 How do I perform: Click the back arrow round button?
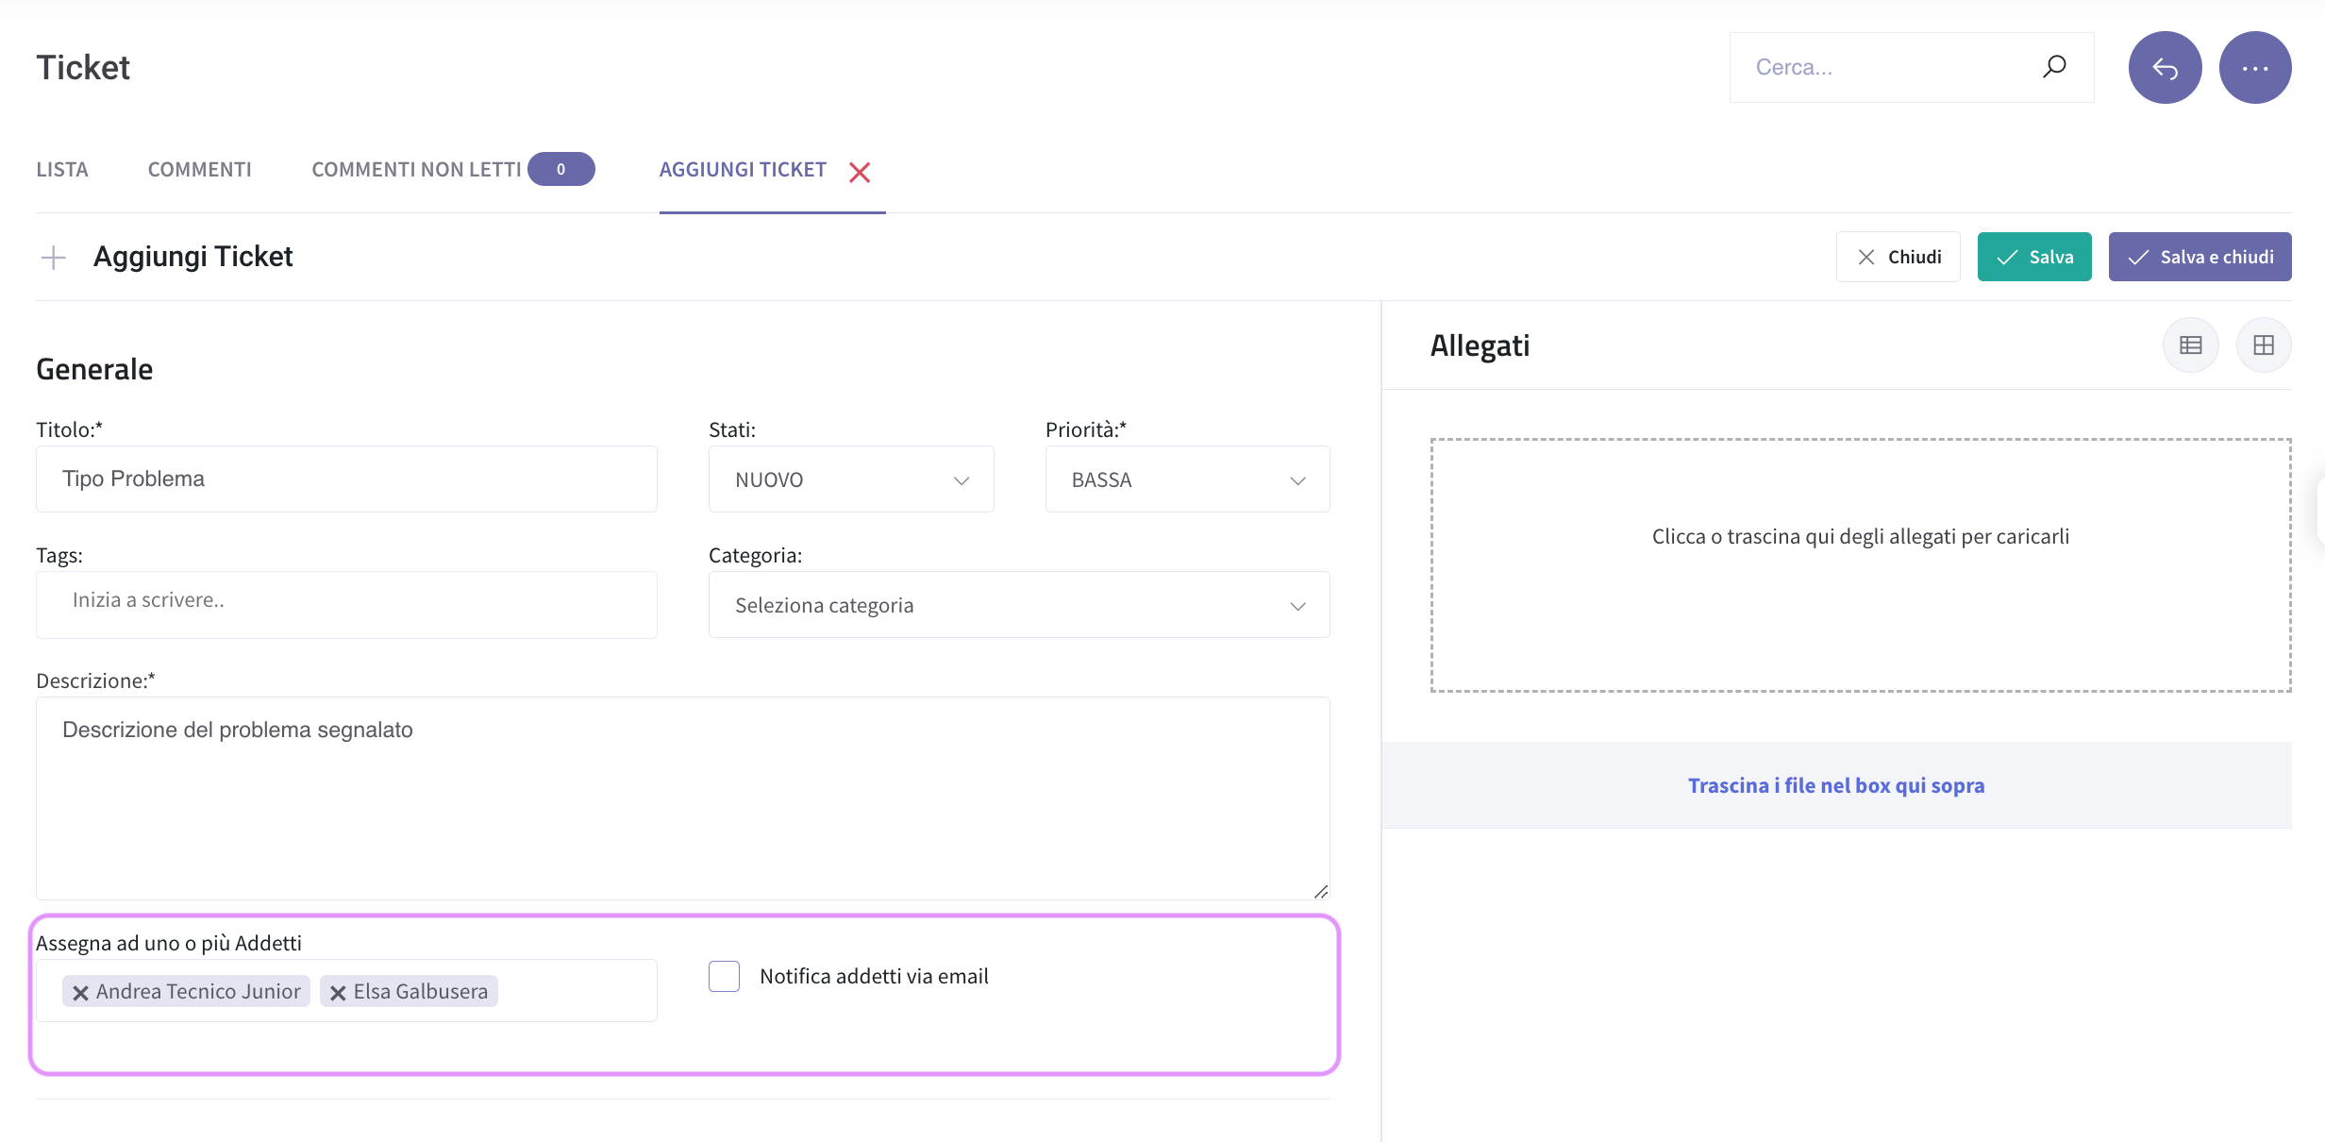click(2165, 68)
